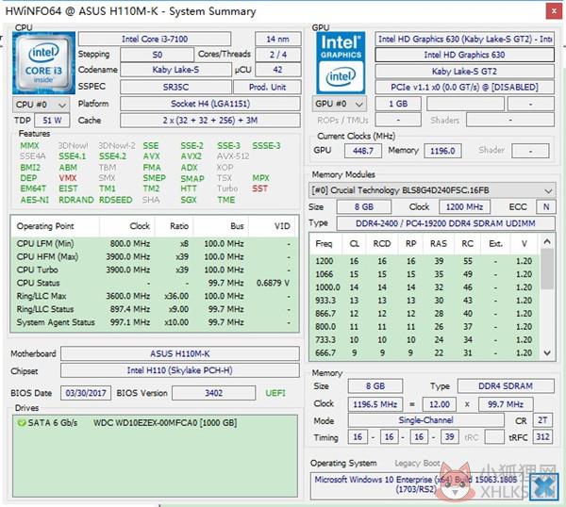This screenshot has width=566, height=507.
Task: Click the tRFC 312 value
Action: 542,437
